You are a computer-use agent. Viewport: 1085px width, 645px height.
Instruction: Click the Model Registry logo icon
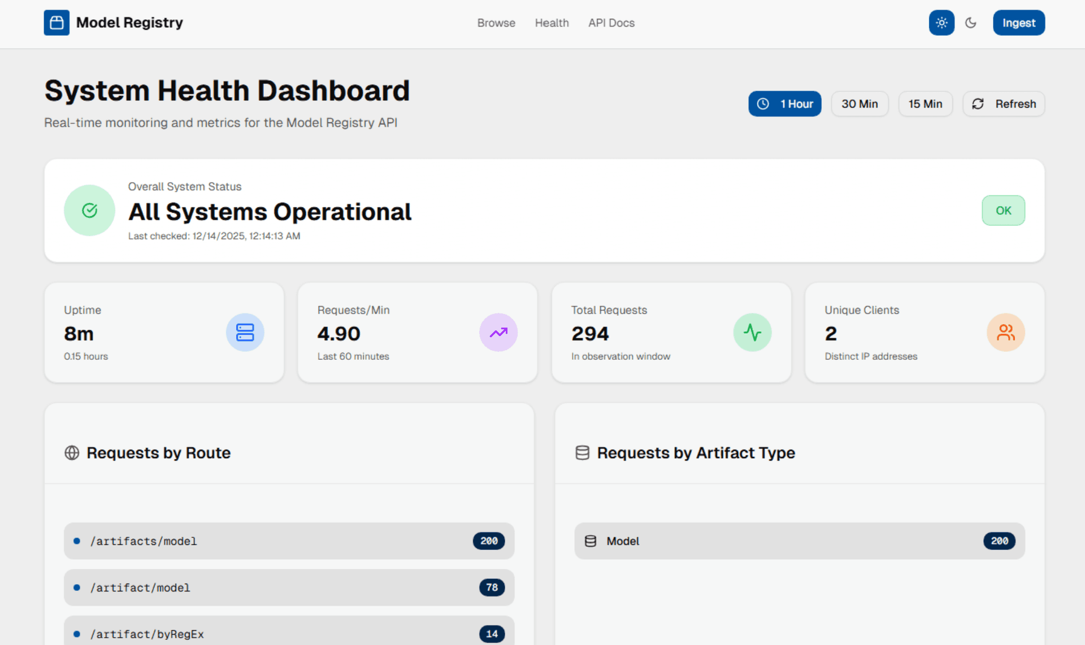tap(56, 23)
